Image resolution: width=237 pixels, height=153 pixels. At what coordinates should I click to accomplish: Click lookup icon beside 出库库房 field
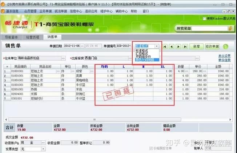point(197,58)
